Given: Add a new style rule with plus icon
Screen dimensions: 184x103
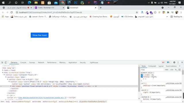Looking at the screenshot, I should pos(176,70).
